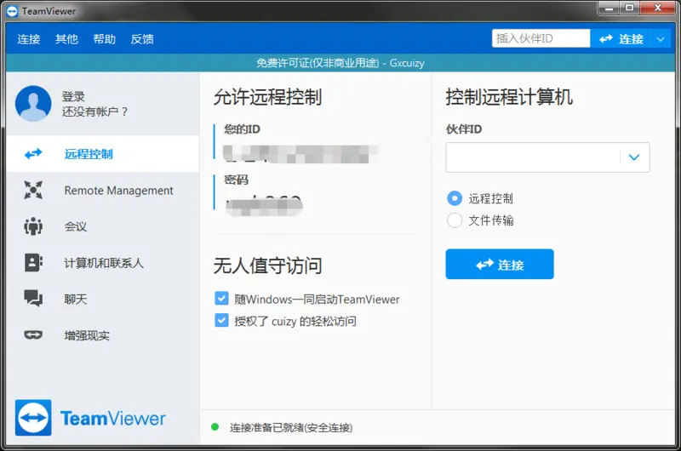
Task: Click the augmented reality headset icon
Action: click(33, 334)
